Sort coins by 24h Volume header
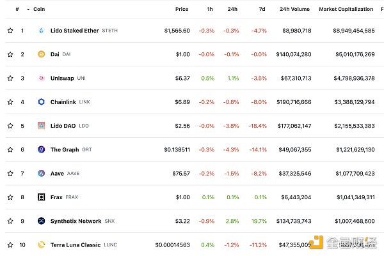This screenshot has width=384, height=256. point(294,10)
